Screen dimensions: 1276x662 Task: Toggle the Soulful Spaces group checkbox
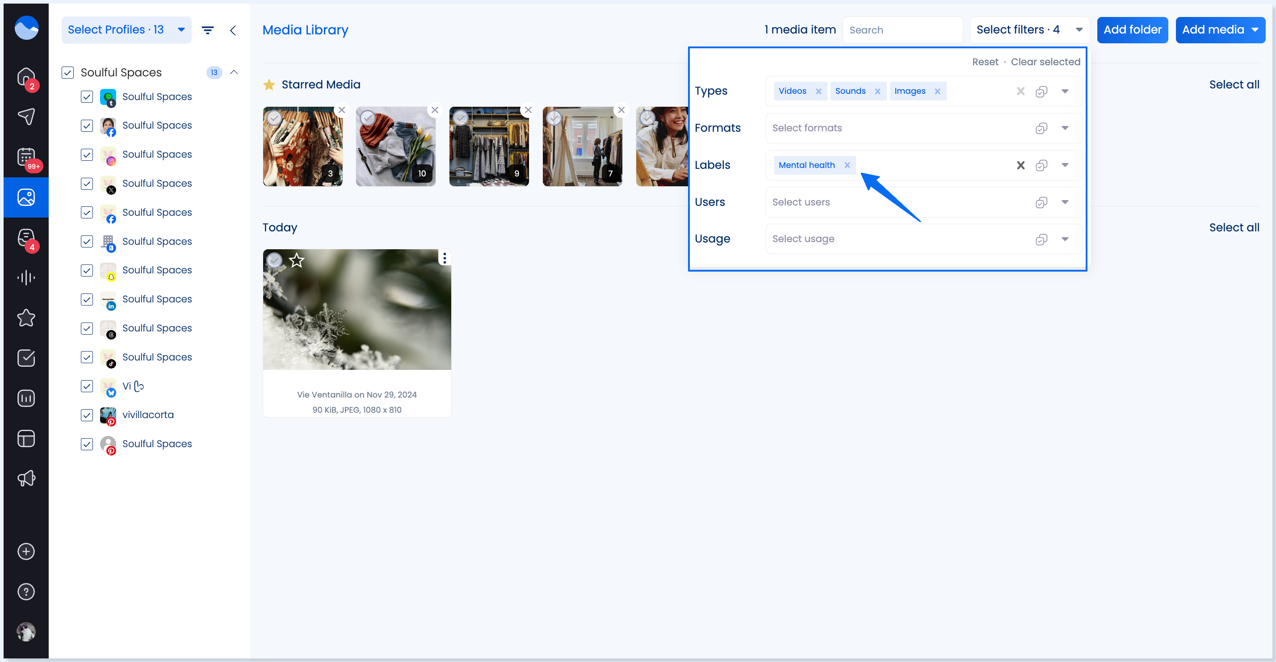tap(67, 73)
